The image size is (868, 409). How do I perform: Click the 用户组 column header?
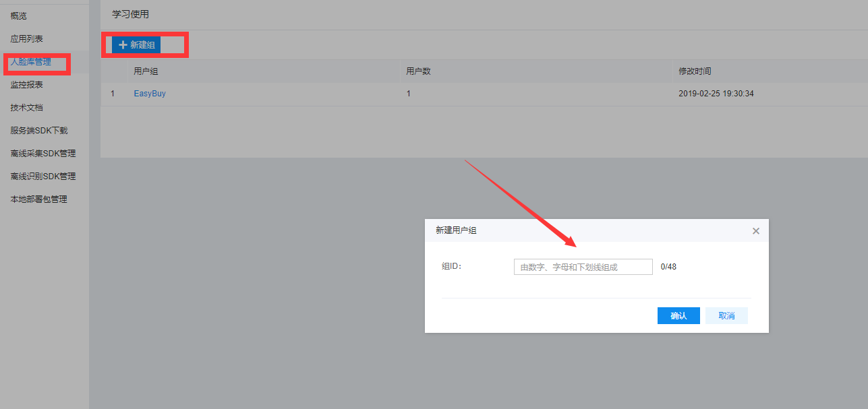[146, 71]
